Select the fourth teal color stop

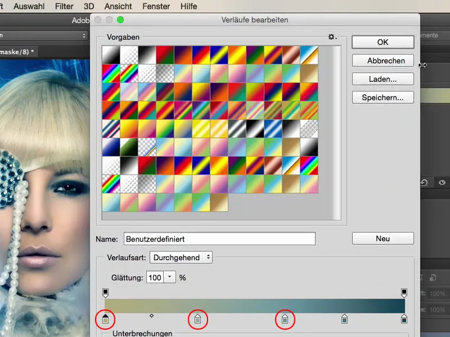[x=344, y=318]
